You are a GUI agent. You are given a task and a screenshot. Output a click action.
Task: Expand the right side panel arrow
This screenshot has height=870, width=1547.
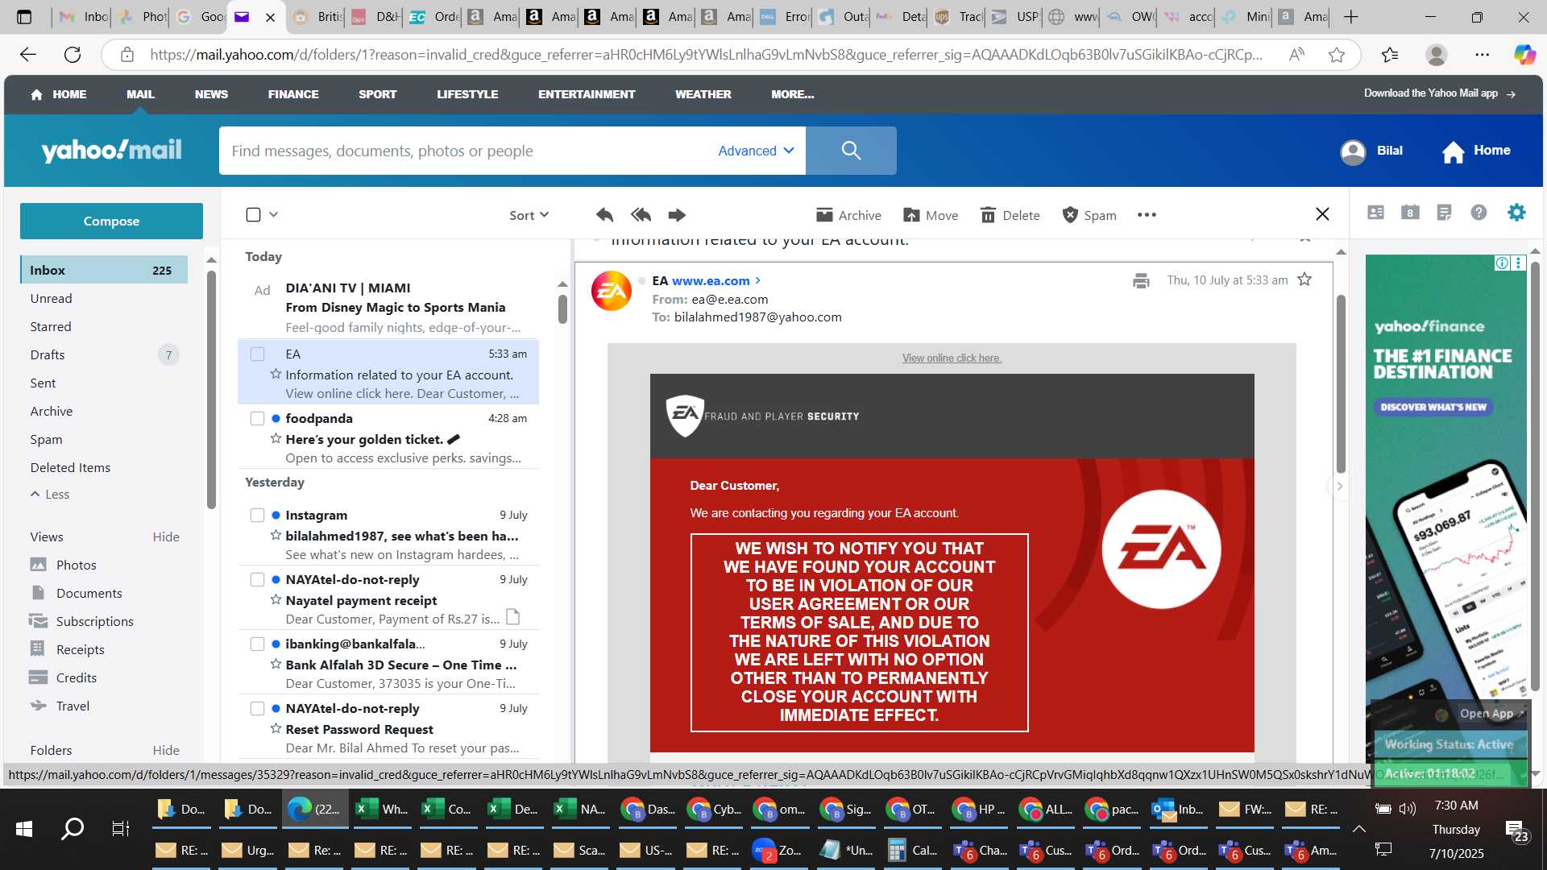pos(1339,486)
